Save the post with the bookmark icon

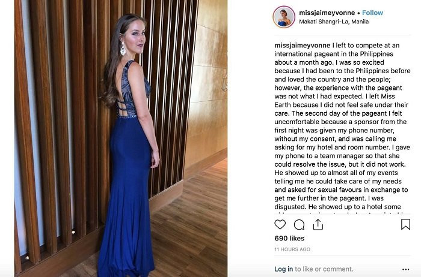(x=405, y=224)
